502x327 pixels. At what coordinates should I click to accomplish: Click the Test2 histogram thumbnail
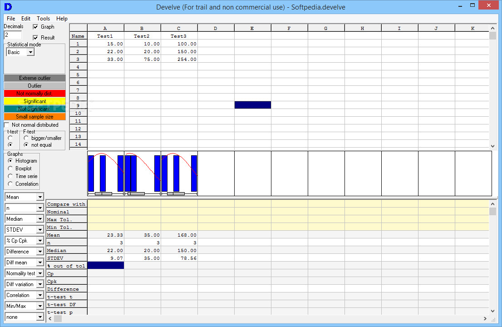(143, 173)
